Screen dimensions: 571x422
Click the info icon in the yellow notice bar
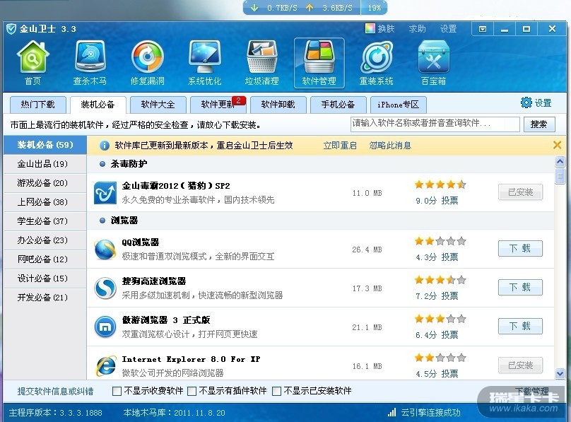point(104,146)
